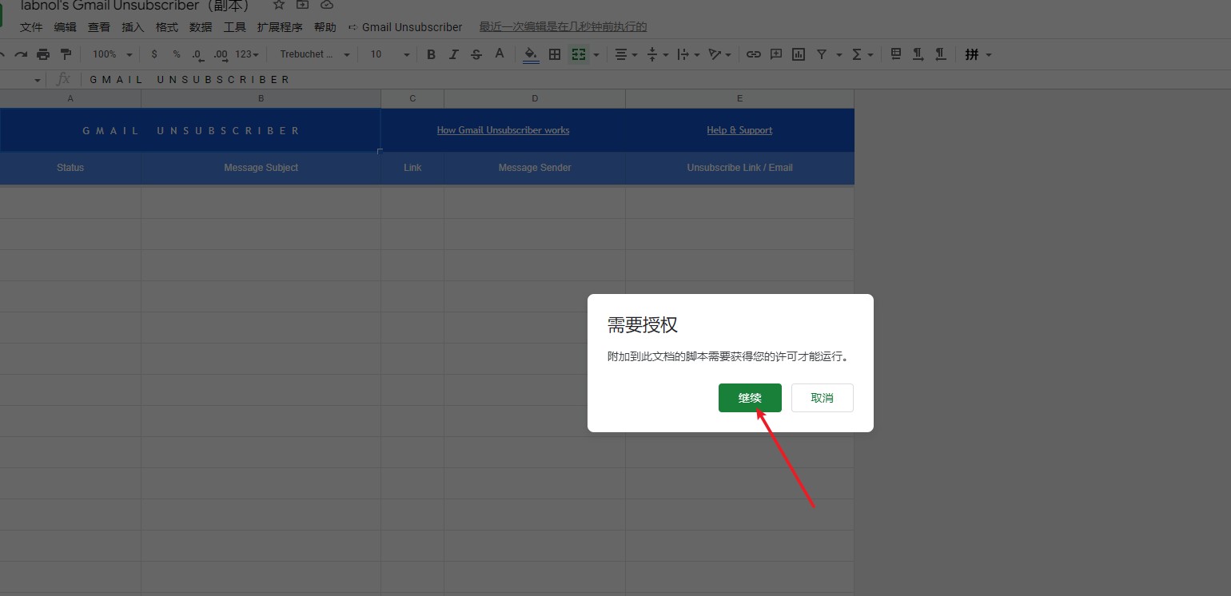Select column A header
The width and height of the screenshot is (1231, 596).
coord(70,98)
